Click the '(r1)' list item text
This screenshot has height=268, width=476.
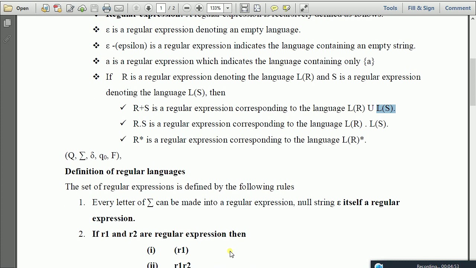[x=181, y=250]
